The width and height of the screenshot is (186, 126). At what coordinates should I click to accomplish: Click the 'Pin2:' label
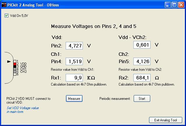(x=57, y=46)
